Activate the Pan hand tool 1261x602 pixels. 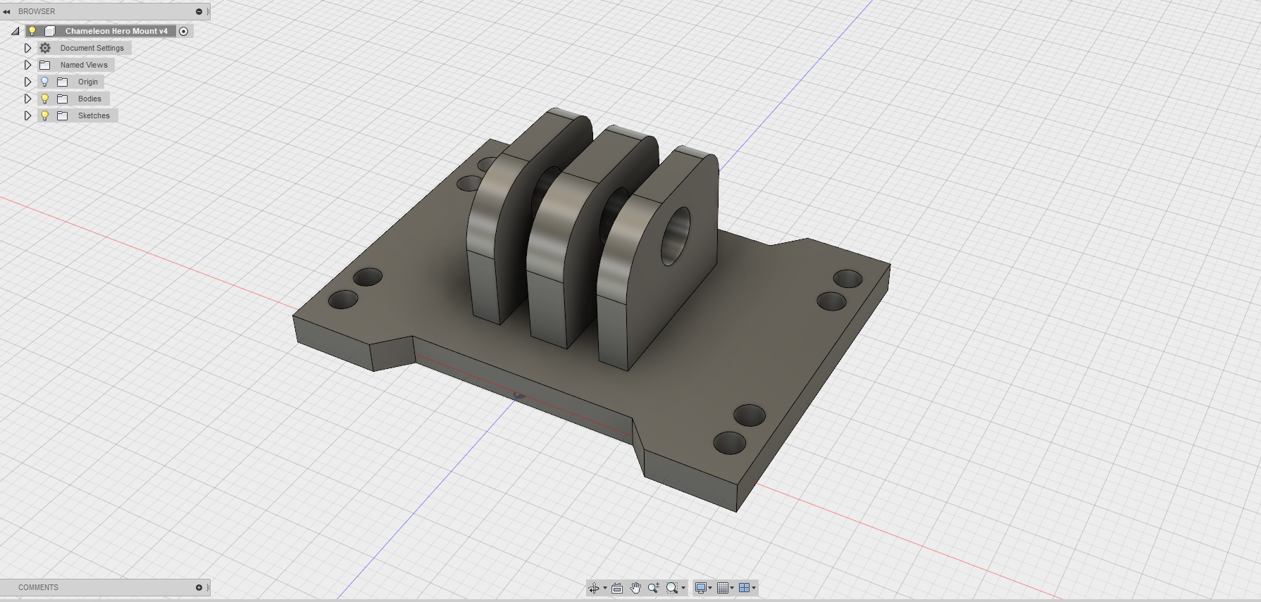(x=635, y=588)
